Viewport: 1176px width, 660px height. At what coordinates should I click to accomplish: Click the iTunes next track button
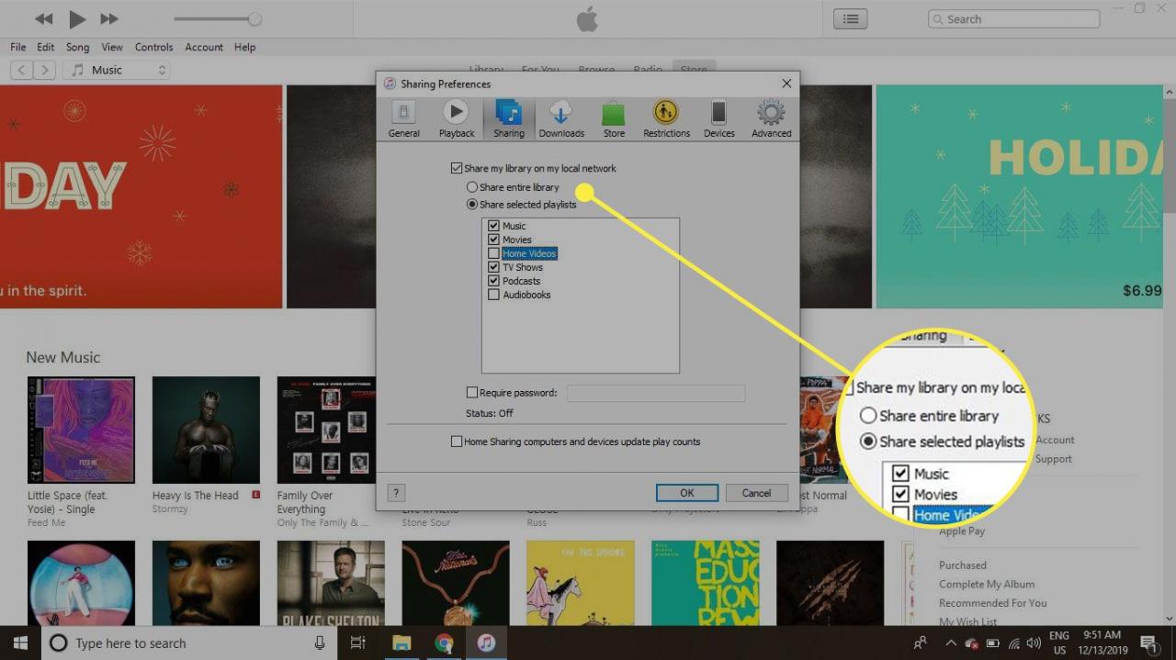click(x=108, y=18)
